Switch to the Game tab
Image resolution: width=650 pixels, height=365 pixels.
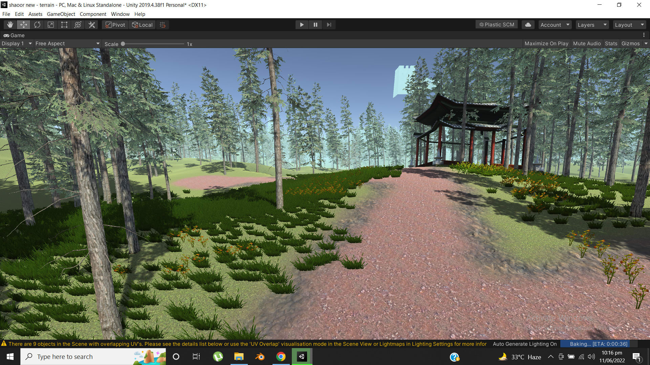point(14,35)
